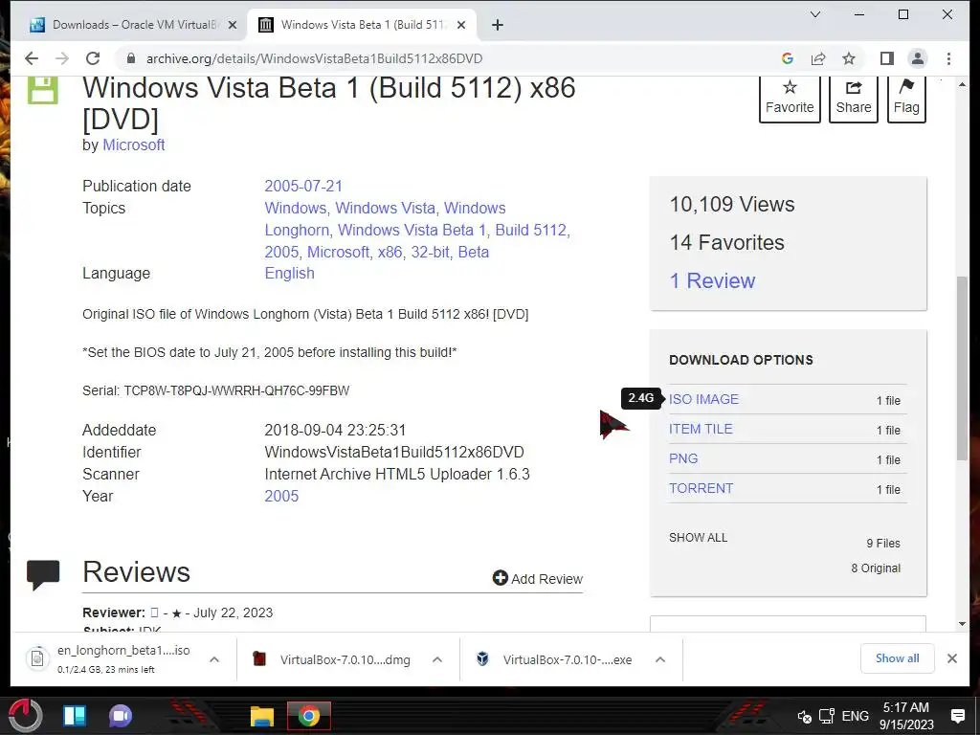Open the Windows Vista Beta 1 topic link
This screenshot has height=735, width=980.
[x=412, y=230]
